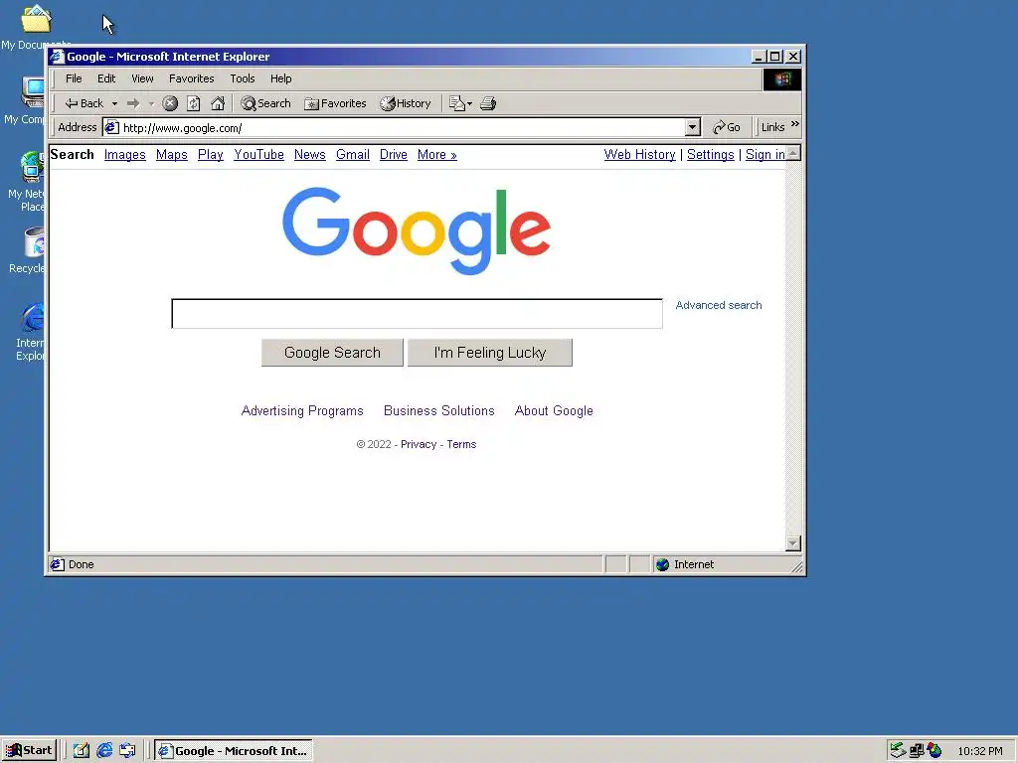1018x763 pixels.
Task: Follow the Privacy link in the footer
Action: tap(419, 444)
